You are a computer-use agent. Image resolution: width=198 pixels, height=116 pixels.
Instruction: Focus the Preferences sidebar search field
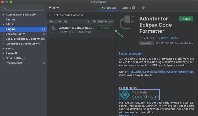(x=23, y=8)
